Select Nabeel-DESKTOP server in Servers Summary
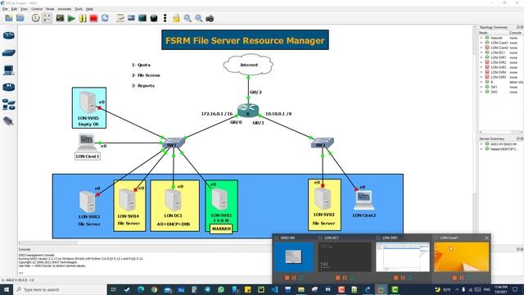This screenshot has width=524, height=295. point(500,149)
